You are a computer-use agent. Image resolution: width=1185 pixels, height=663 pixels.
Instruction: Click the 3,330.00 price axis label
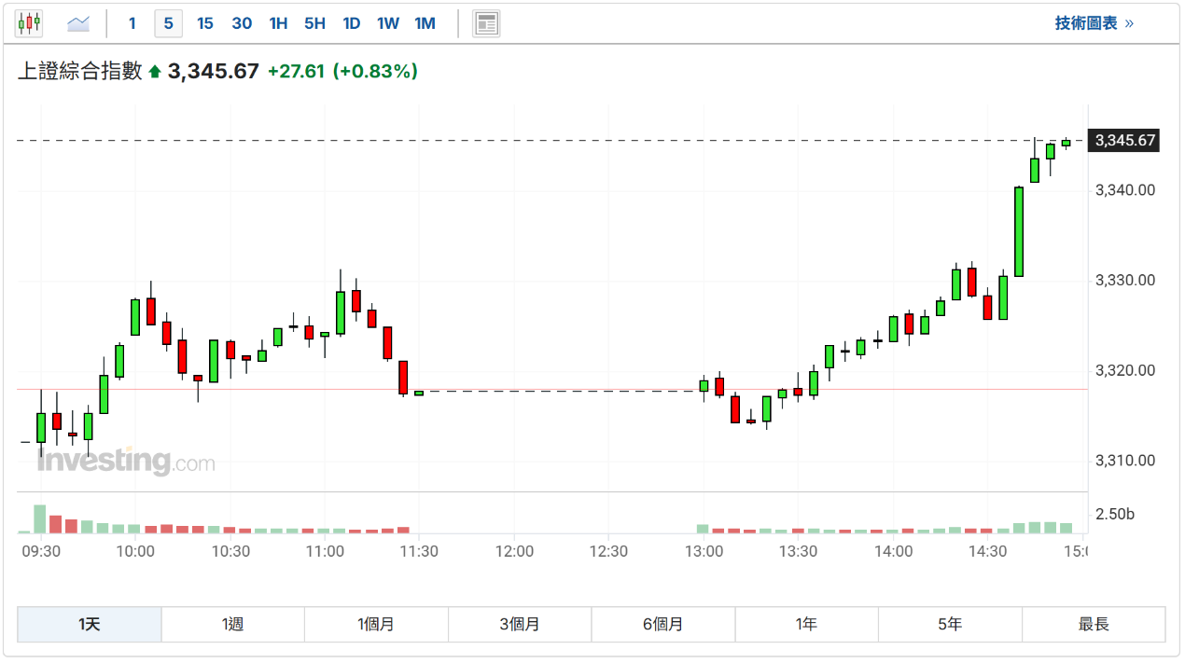pos(1125,281)
